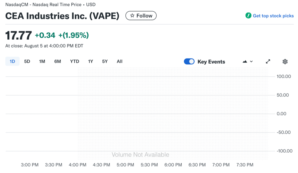
Task: Click the star icon in Follow button
Action: (132, 16)
